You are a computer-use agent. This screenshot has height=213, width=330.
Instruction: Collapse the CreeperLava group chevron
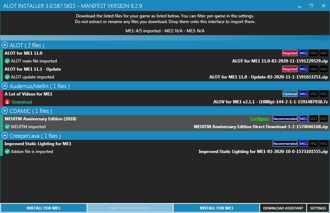pyautogui.click(x=5, y=136)
